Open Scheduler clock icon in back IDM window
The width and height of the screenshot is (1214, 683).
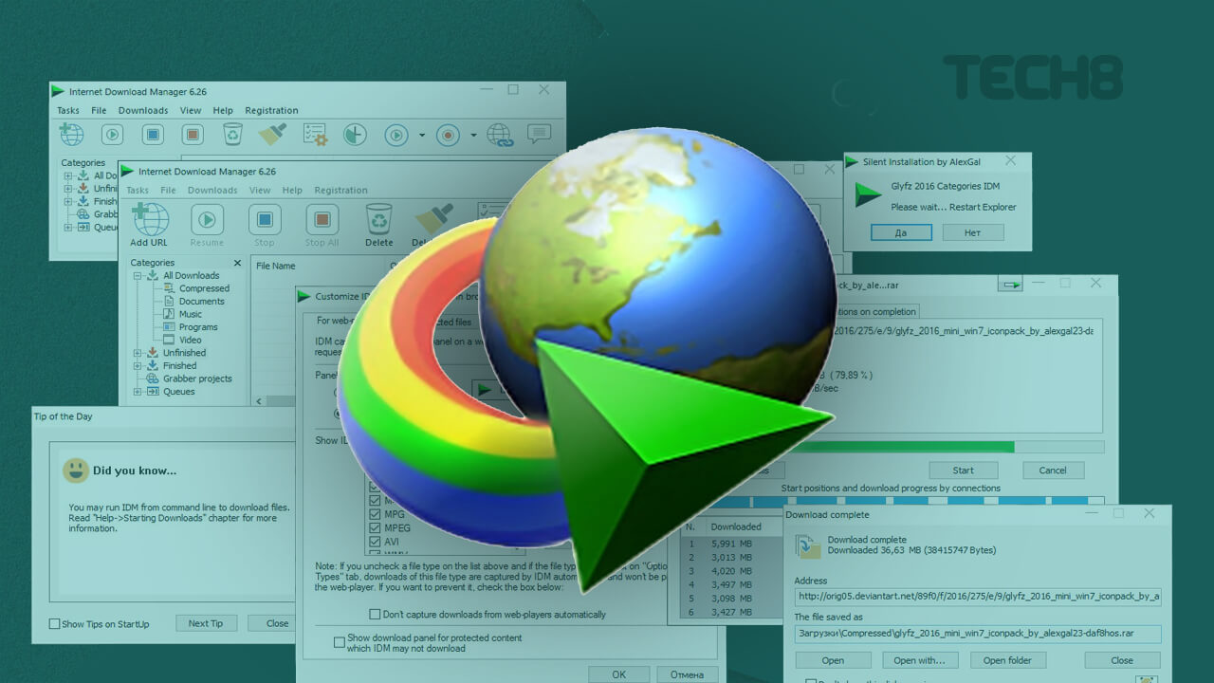(x=355, y=135)
